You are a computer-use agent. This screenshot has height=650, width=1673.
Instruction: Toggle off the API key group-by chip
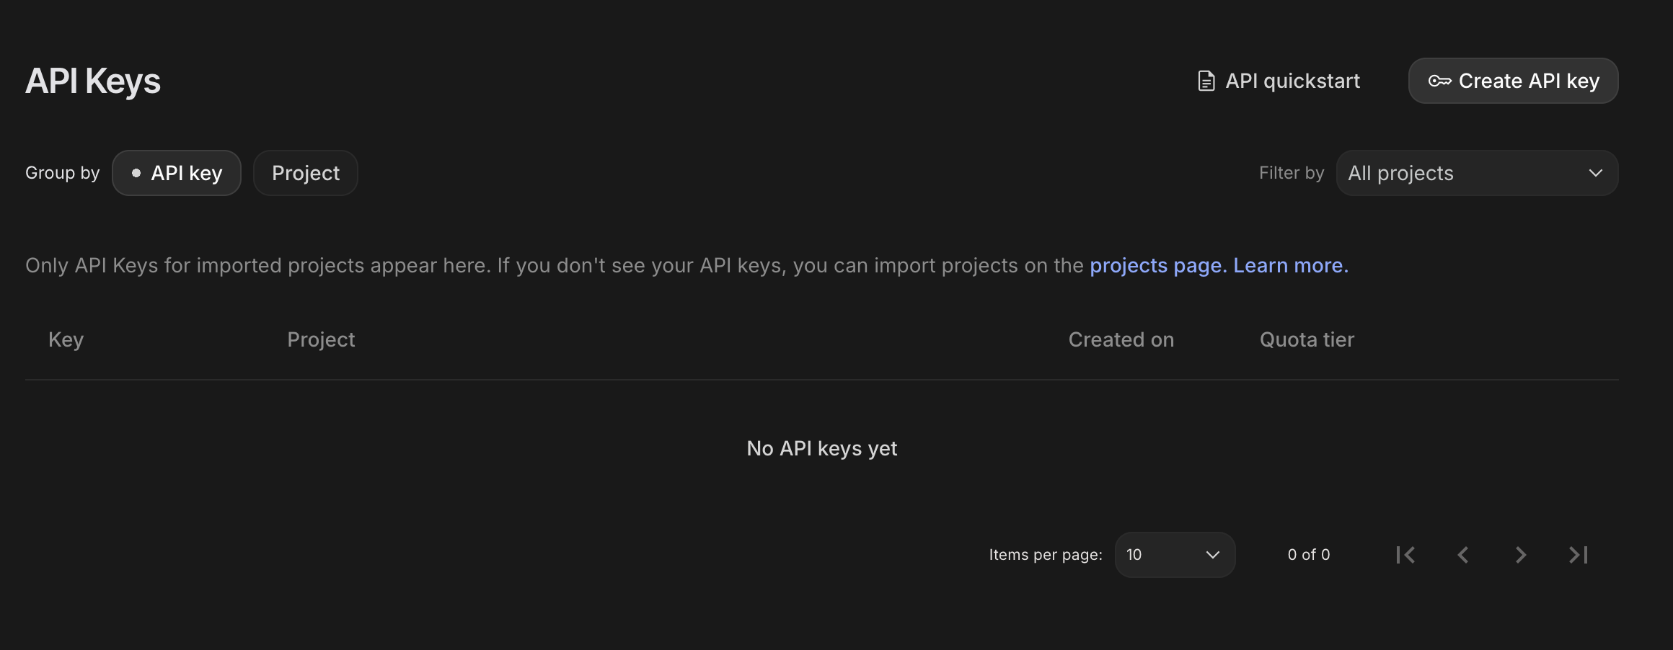tap(176, 173)
